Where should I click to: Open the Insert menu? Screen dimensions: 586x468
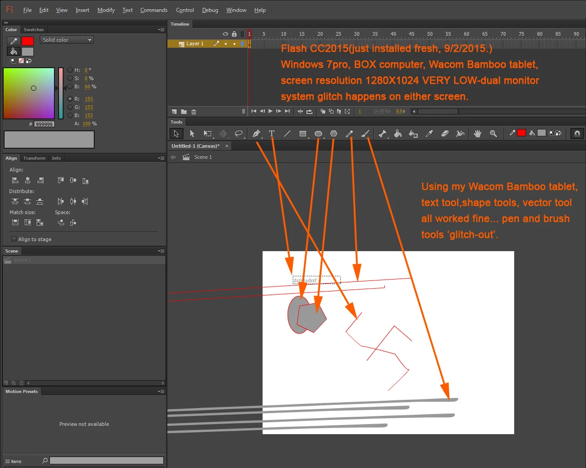click(x=82, y=10)
